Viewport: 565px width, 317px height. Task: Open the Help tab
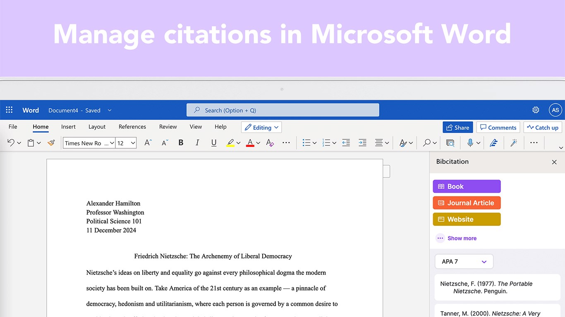click(x=220, y=127)
